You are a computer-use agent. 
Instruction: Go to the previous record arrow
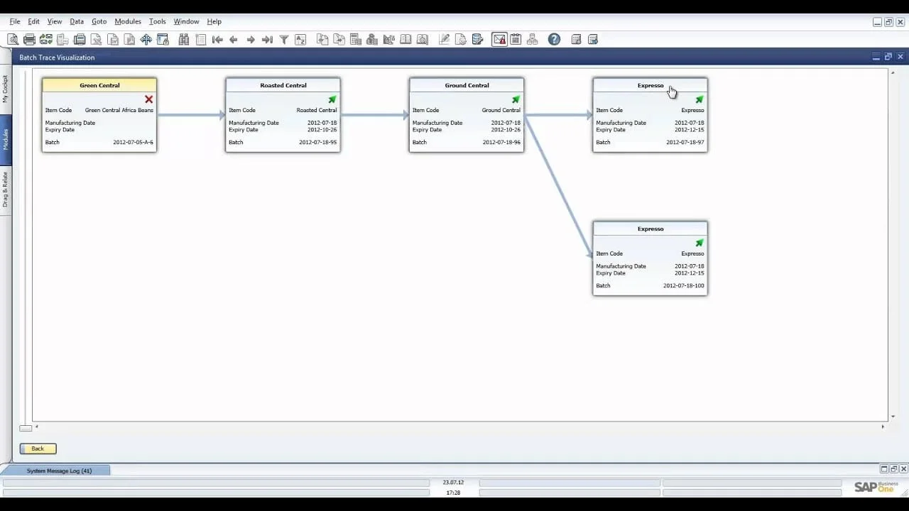point(234,40)
